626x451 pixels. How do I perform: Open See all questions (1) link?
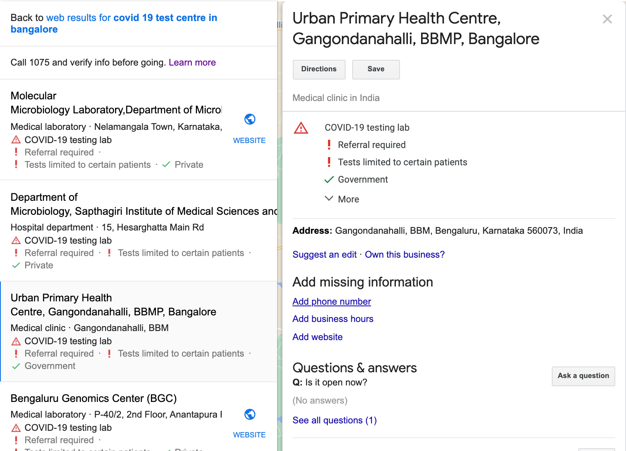334,420
